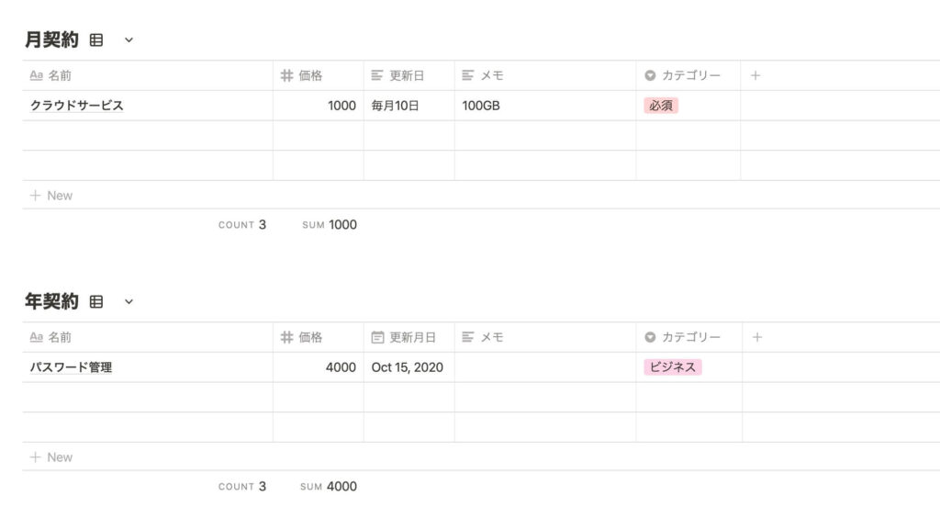Add New row to 月契約 table
Image resolution: width=940 pixels, height=518 pixels.
pyautogui.click(x=51, y=196)
